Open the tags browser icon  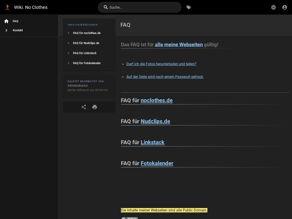pyautogui.click(x=189, y=7)
